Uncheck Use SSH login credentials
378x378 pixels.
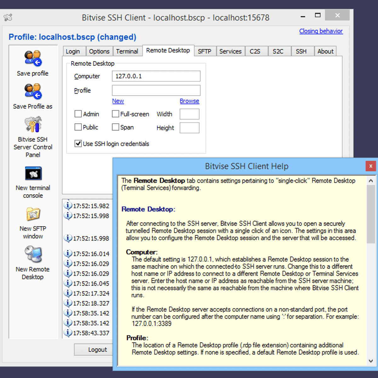(x=78, y=143)
